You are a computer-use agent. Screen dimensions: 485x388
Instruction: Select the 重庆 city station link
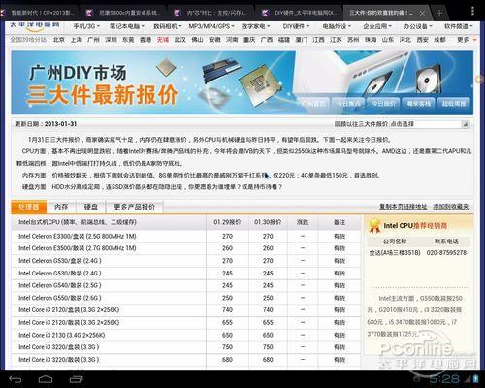(x=249, y=40)
